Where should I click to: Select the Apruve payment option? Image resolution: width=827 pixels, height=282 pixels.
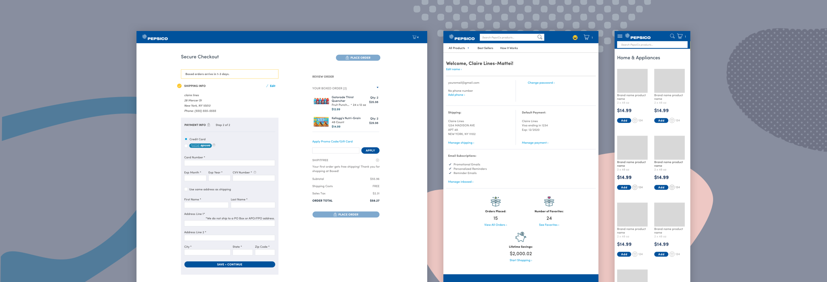(x=186, y=145)
